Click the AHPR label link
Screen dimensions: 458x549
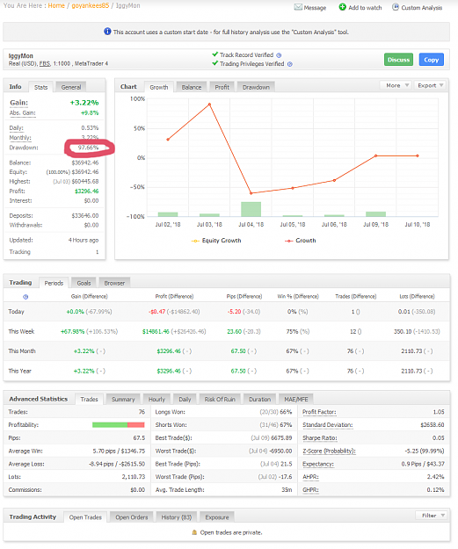point(311,477)
